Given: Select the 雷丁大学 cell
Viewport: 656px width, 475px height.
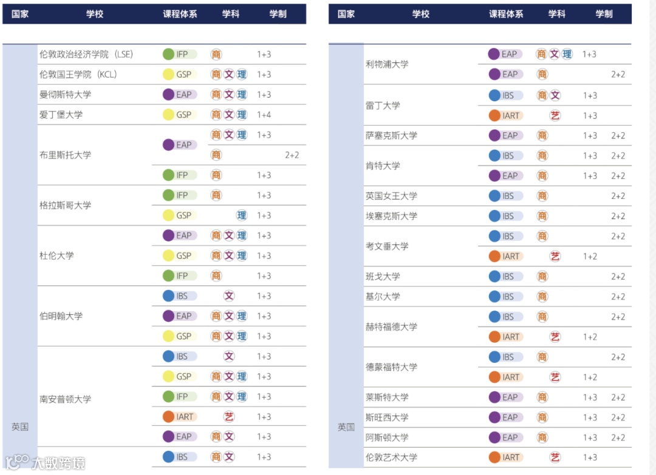Looking at the screenshot, I should pos(383,106).
